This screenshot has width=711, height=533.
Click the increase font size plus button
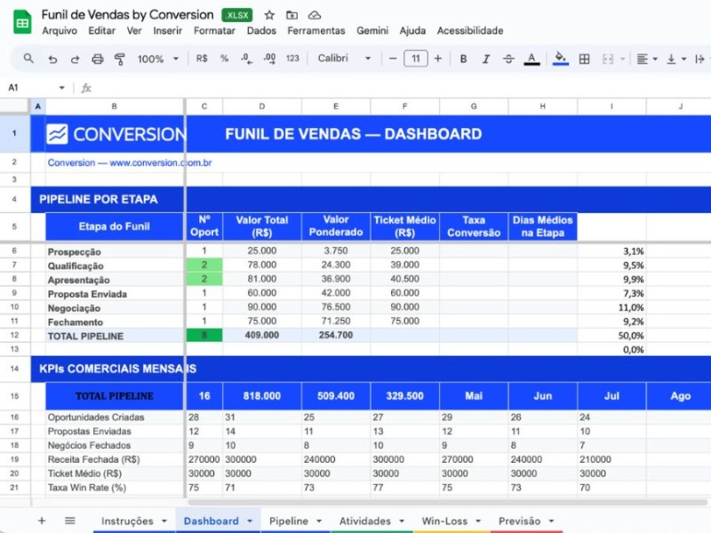pos(438,59)
